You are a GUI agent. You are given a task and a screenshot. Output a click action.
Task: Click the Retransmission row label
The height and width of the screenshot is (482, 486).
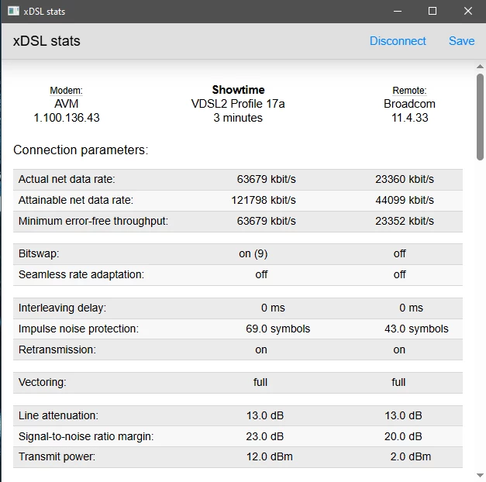[x=57, y=349]
